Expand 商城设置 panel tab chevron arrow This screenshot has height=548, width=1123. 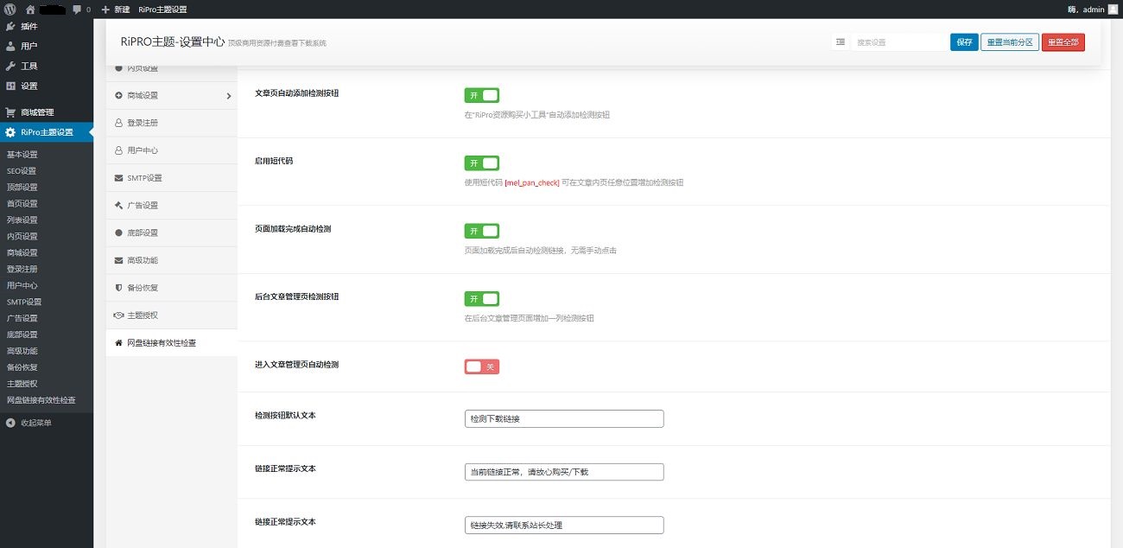coord(229,96)
